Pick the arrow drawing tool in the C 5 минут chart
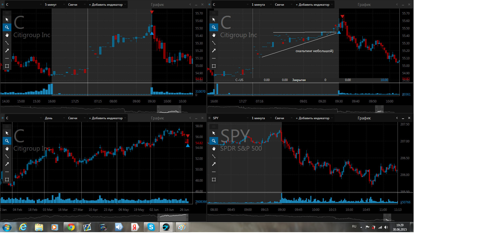This screenshot has height=235, width=494. (x=7, y=51)
